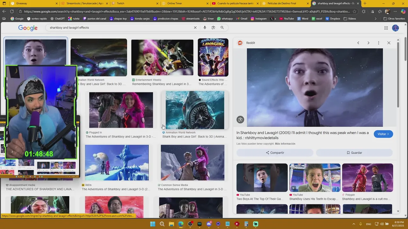
Task: Open the sorteo rapido bookmark
Action: click(x=37, y=19)
